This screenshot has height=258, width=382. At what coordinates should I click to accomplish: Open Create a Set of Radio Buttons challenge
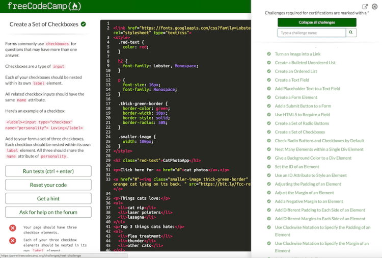(302, 123)
